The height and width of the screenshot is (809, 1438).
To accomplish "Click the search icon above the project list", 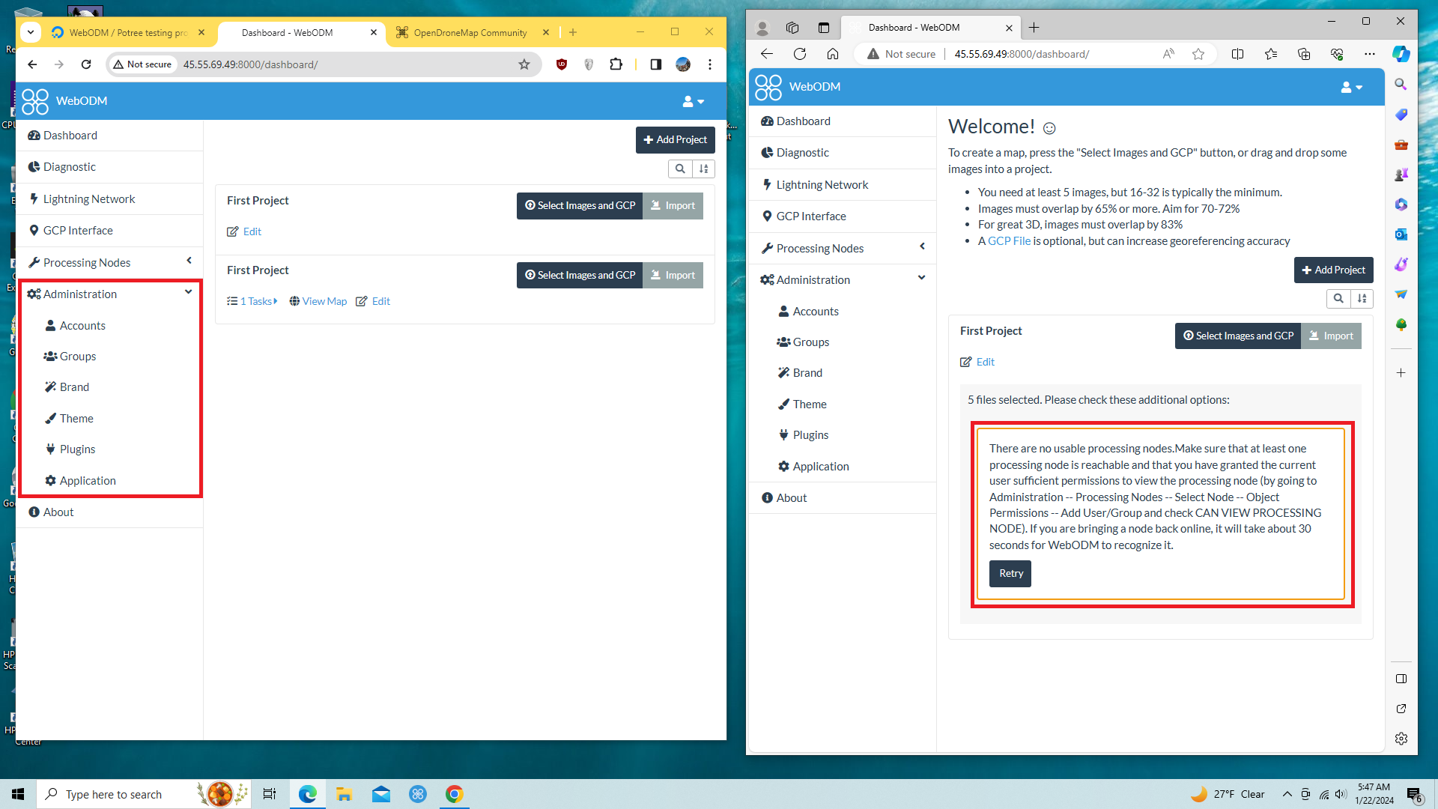I will click(x=680, y=169).
